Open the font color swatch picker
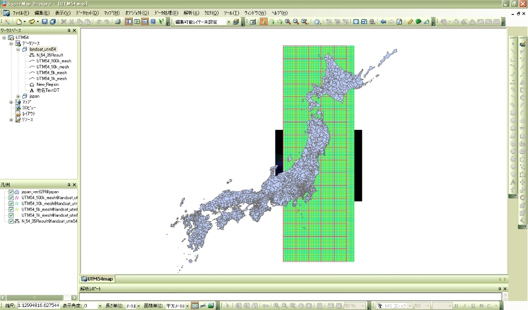 point(496,305)
